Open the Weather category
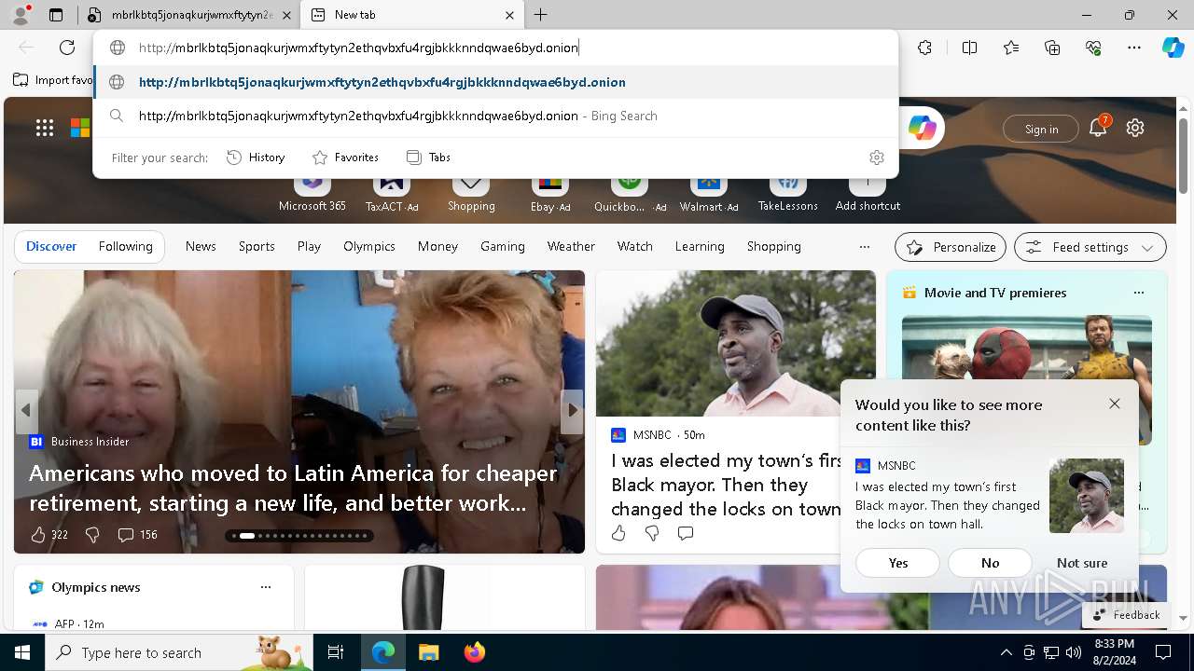This screenshot has width=1194, height=671. (571, 246)
